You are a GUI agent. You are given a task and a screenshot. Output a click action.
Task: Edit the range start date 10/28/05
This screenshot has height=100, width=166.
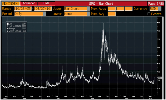click(x=23, y=9)
